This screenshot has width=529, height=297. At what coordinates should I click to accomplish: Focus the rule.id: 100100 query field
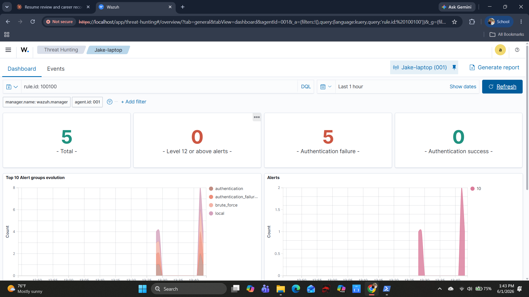pos(160,87)
